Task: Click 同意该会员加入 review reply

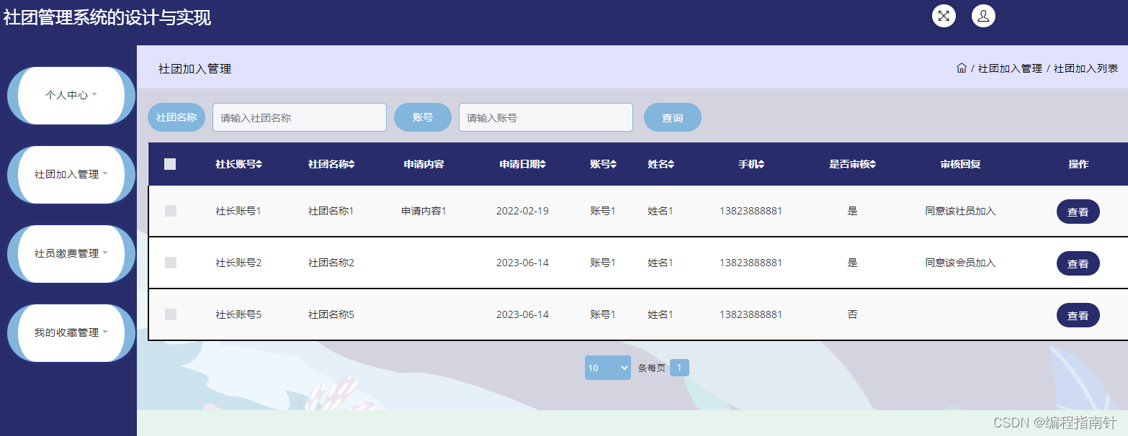Action: [x=960, y=263]
